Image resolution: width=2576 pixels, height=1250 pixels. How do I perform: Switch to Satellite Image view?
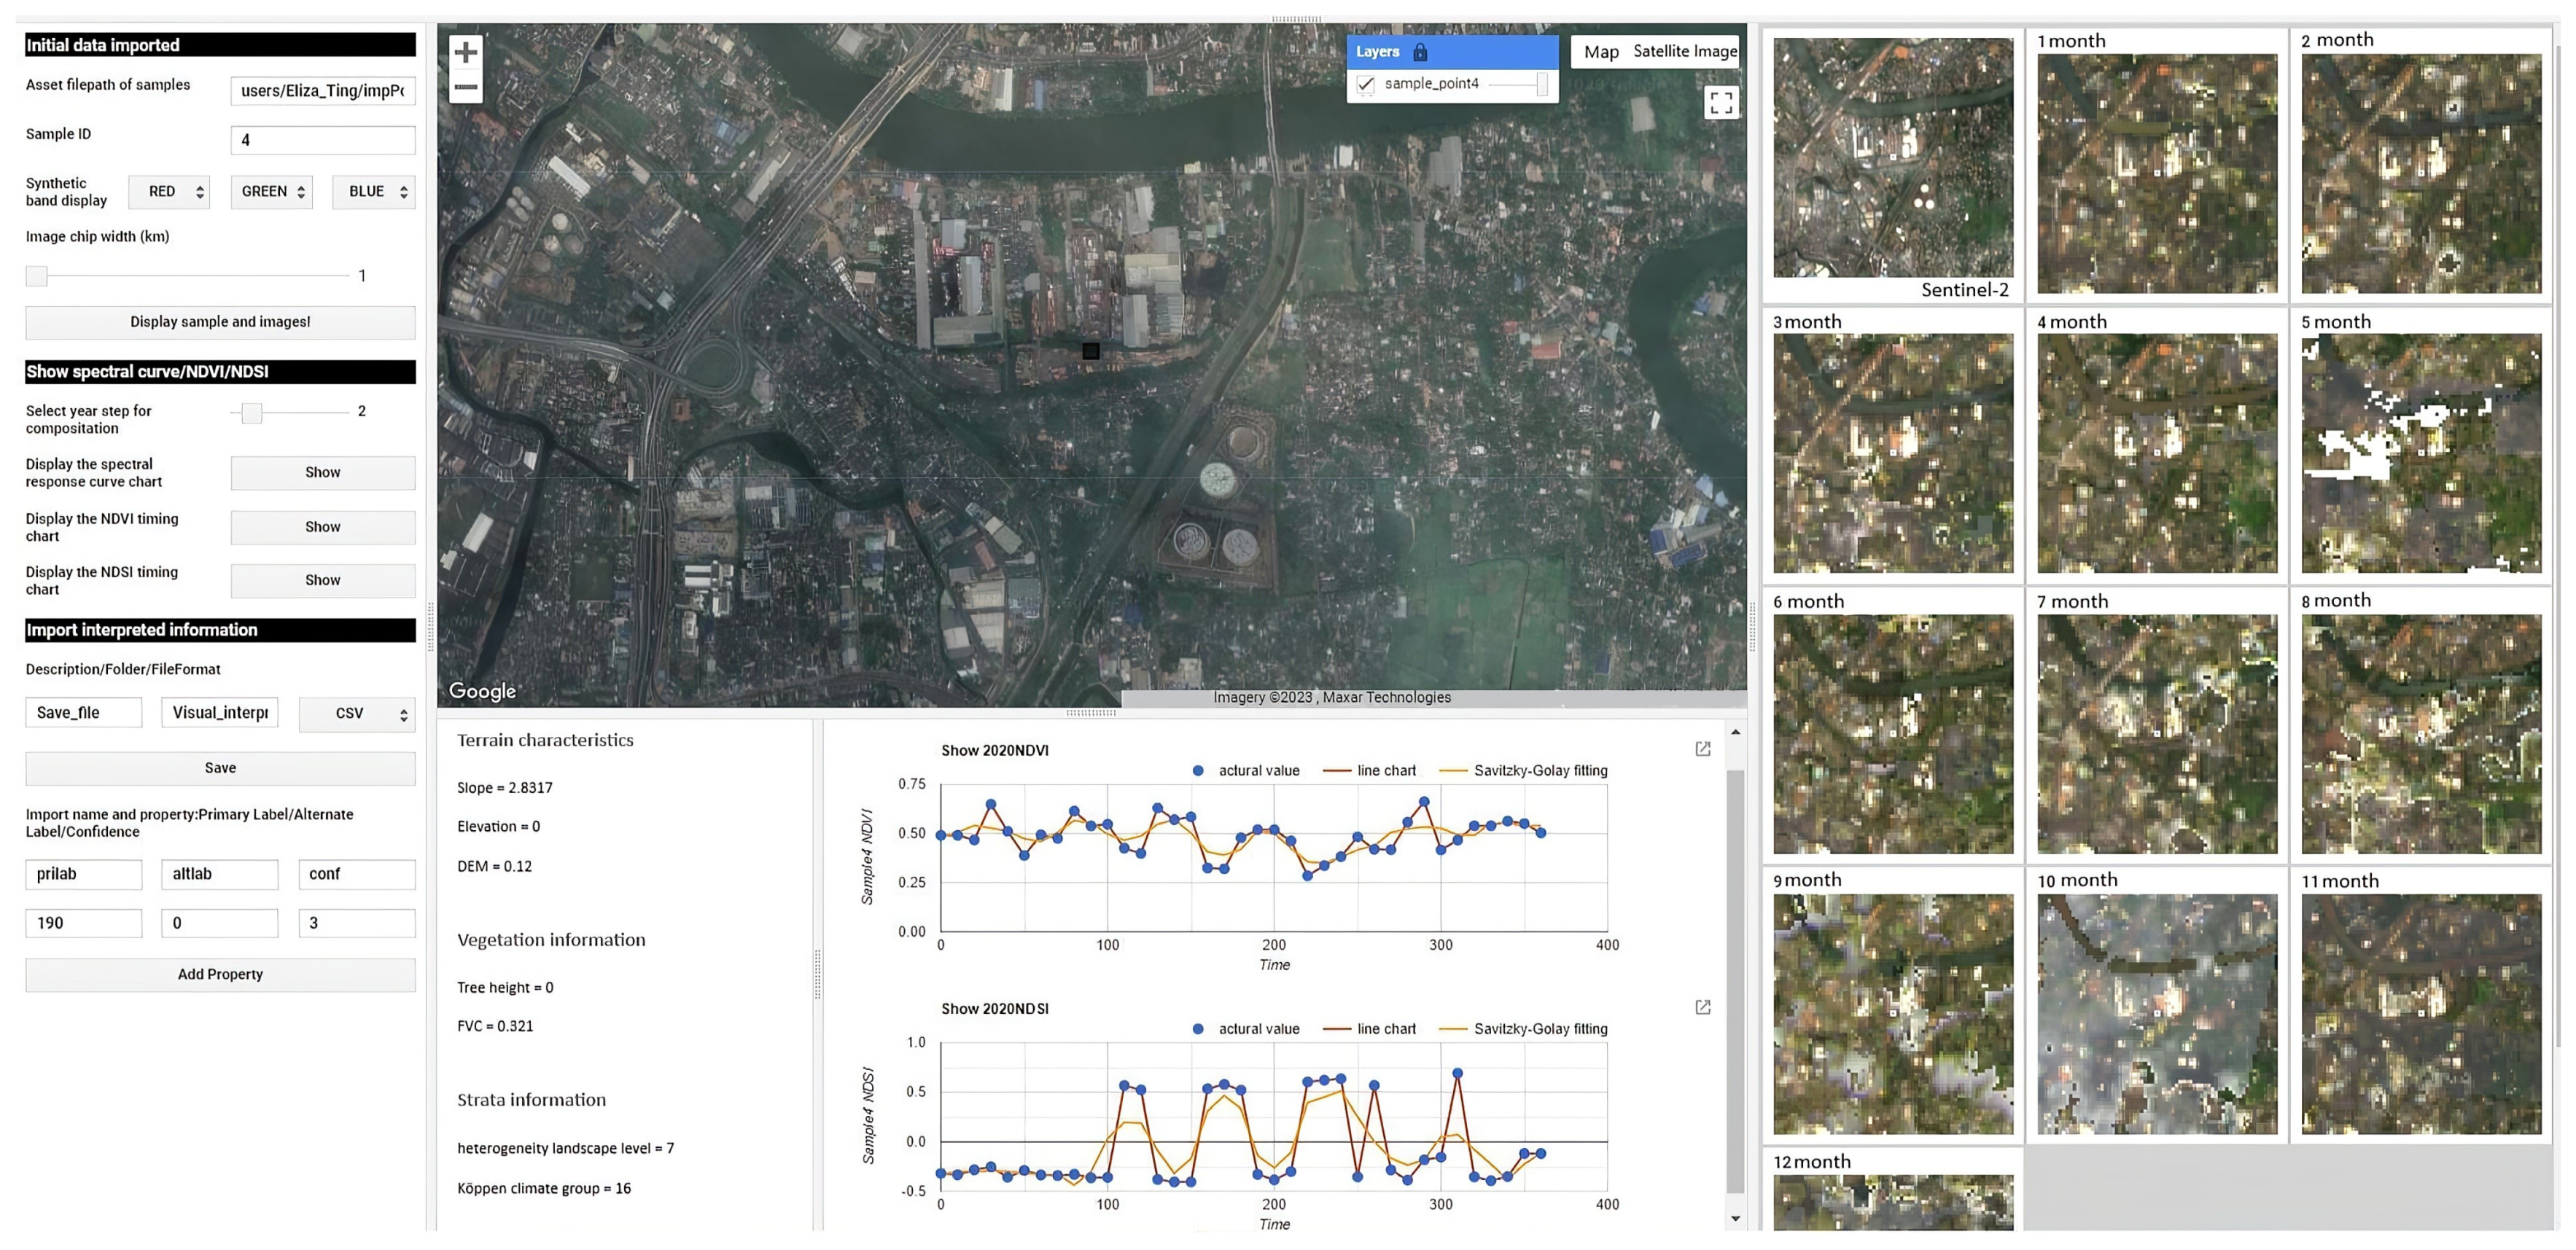point(1684,52)
